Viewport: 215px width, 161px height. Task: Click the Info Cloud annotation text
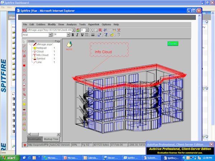click(x=103, y=52)
